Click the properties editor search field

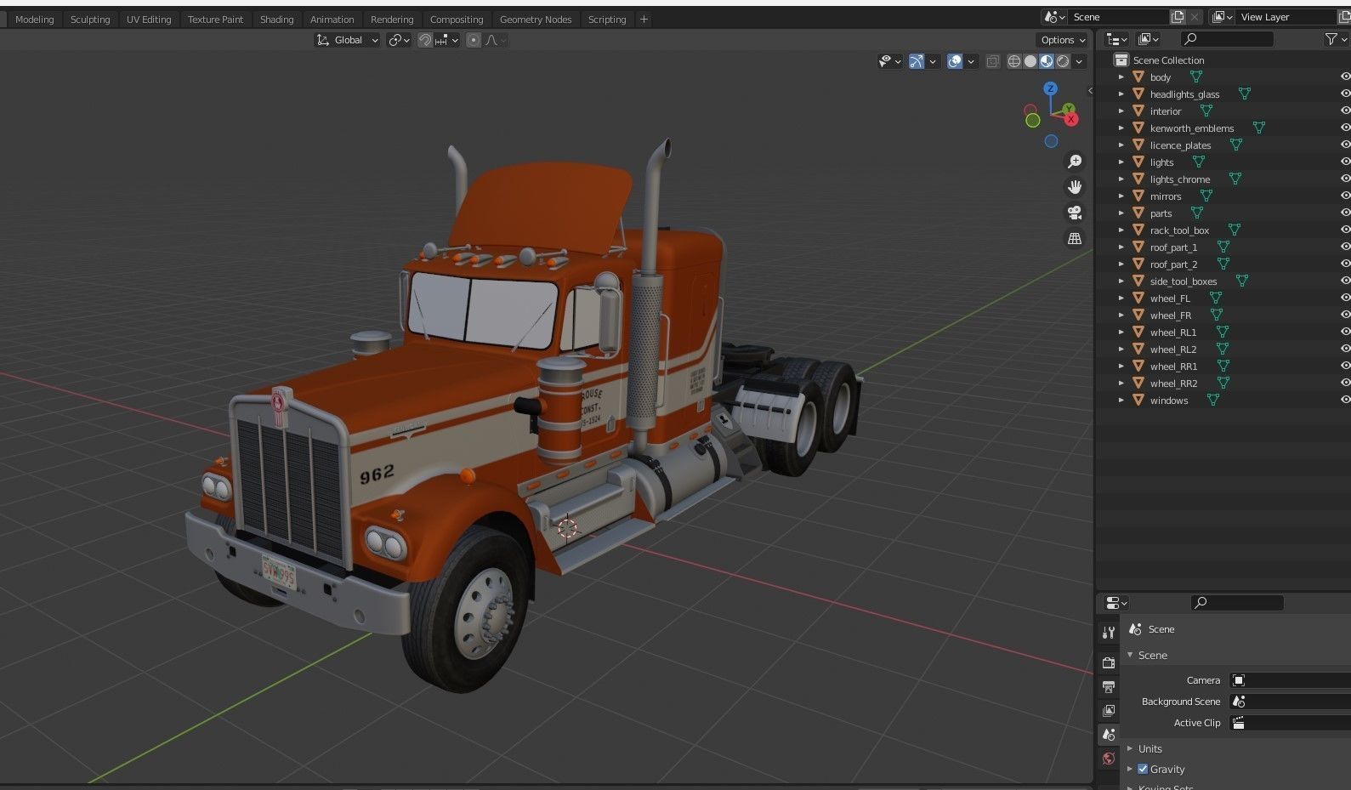tap(1237, 603)
